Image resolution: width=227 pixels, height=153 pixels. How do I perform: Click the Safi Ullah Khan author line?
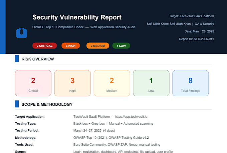click(180, 24)
